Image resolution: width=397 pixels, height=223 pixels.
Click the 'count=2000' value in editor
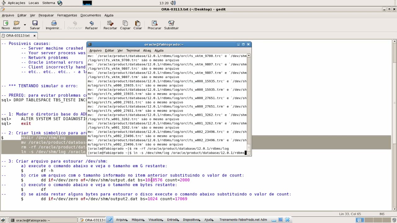click(x=177, y=180)
